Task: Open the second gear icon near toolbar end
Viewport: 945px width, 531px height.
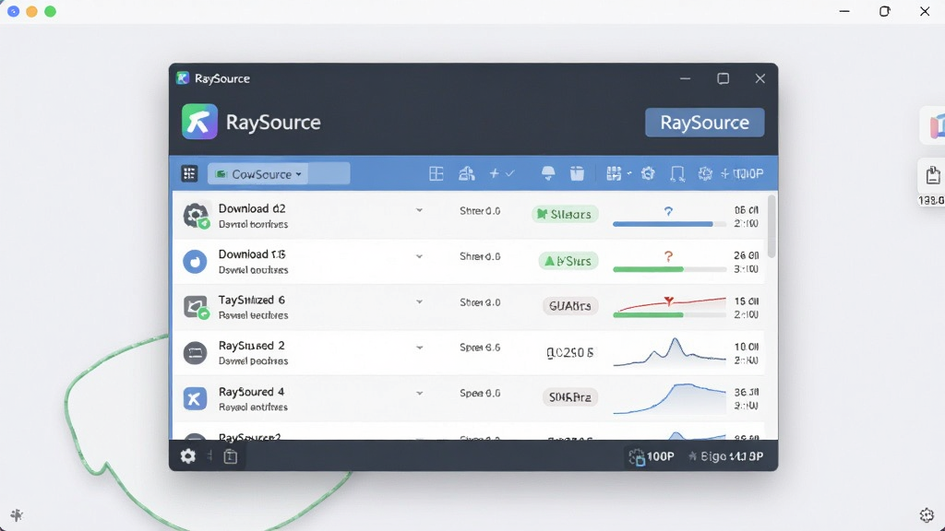Action: pos(705,173)
